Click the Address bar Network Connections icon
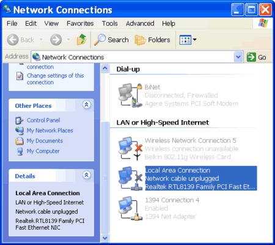 (x=36, y=57)
